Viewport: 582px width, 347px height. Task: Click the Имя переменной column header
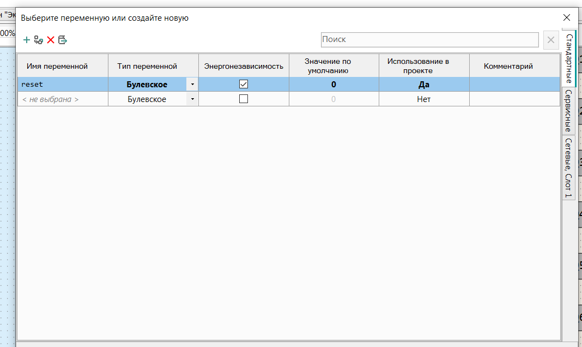(x=63, y=66)
